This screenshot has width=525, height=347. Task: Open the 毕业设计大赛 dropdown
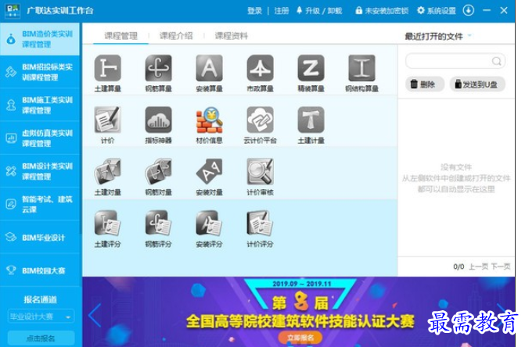point(41,317)
